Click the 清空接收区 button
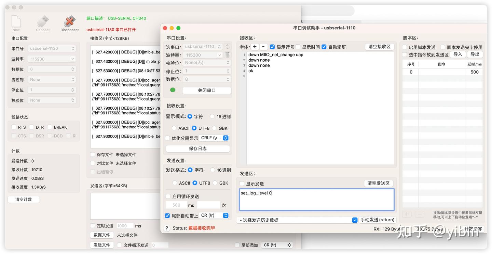The image size is (492, 254). coord(380,47)
